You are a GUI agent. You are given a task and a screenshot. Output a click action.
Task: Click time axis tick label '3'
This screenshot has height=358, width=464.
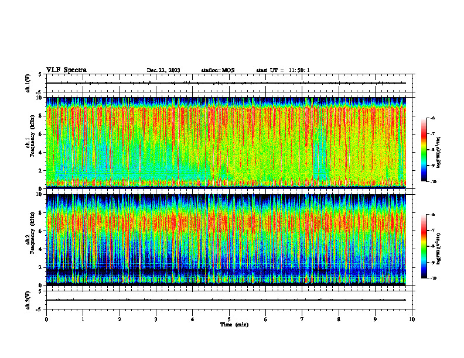(x=156, y=319)
